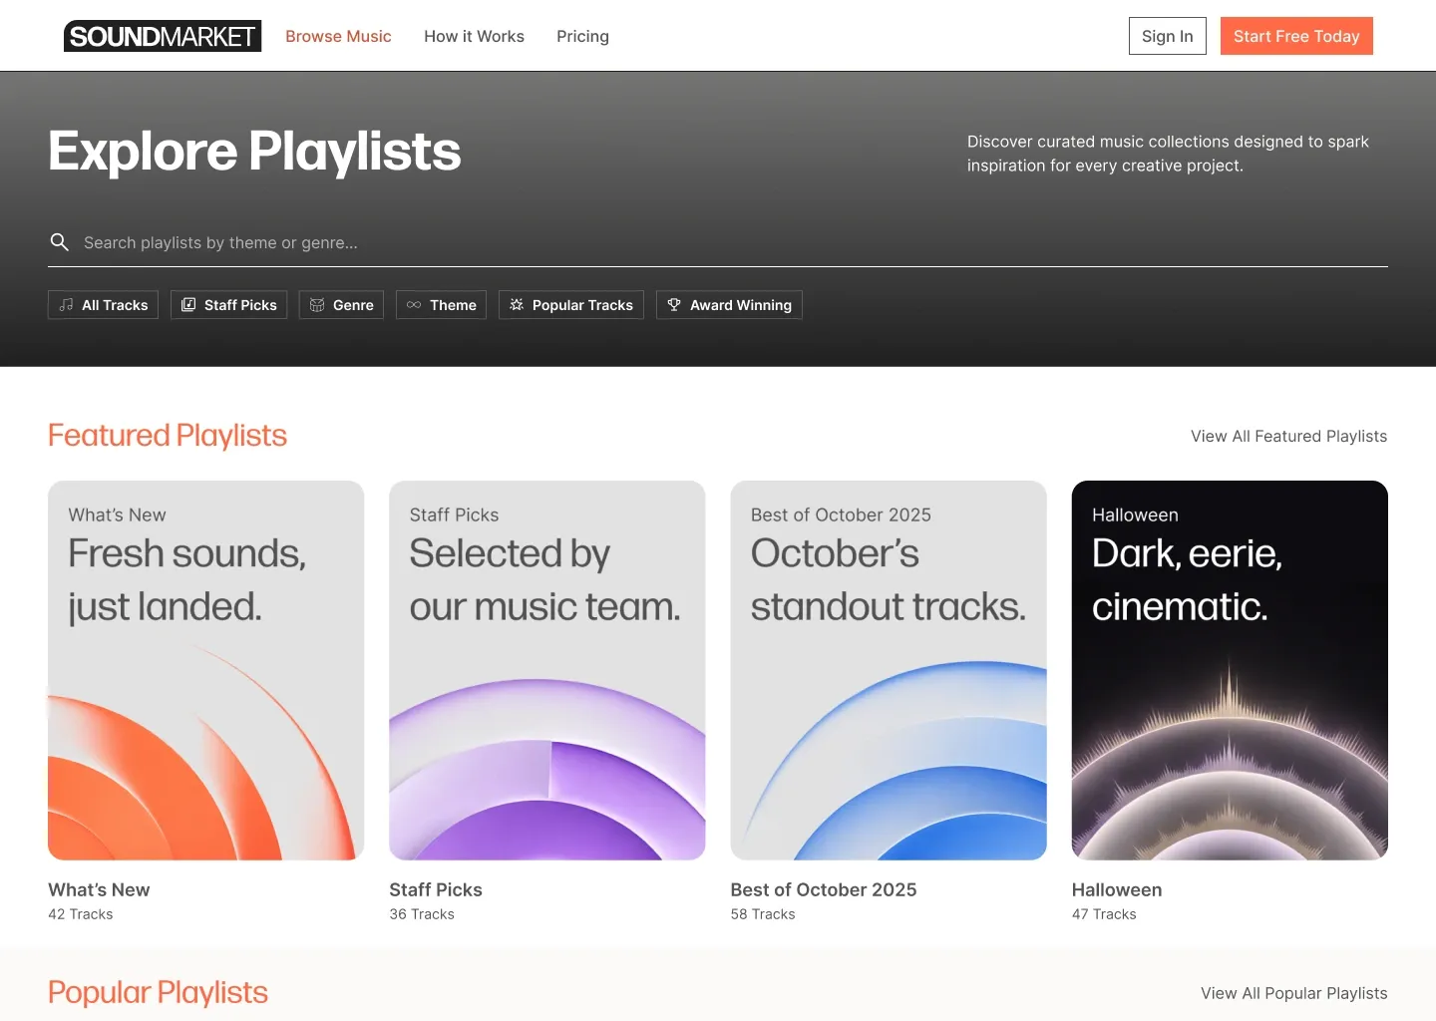Focus the playlist search field
1436x1021 pixels.
coord(718,242)
